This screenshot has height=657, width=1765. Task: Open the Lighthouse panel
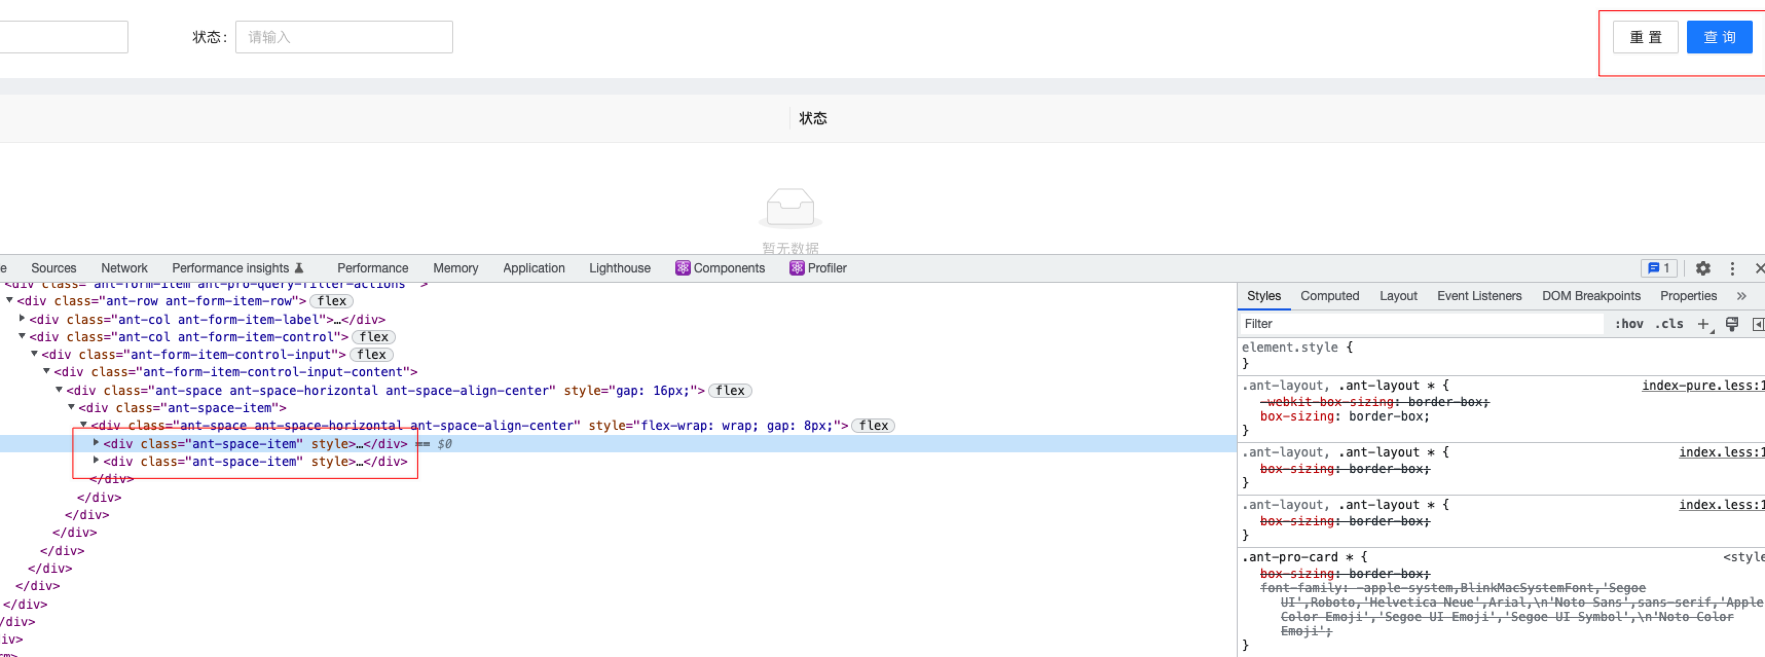(619, 268)
